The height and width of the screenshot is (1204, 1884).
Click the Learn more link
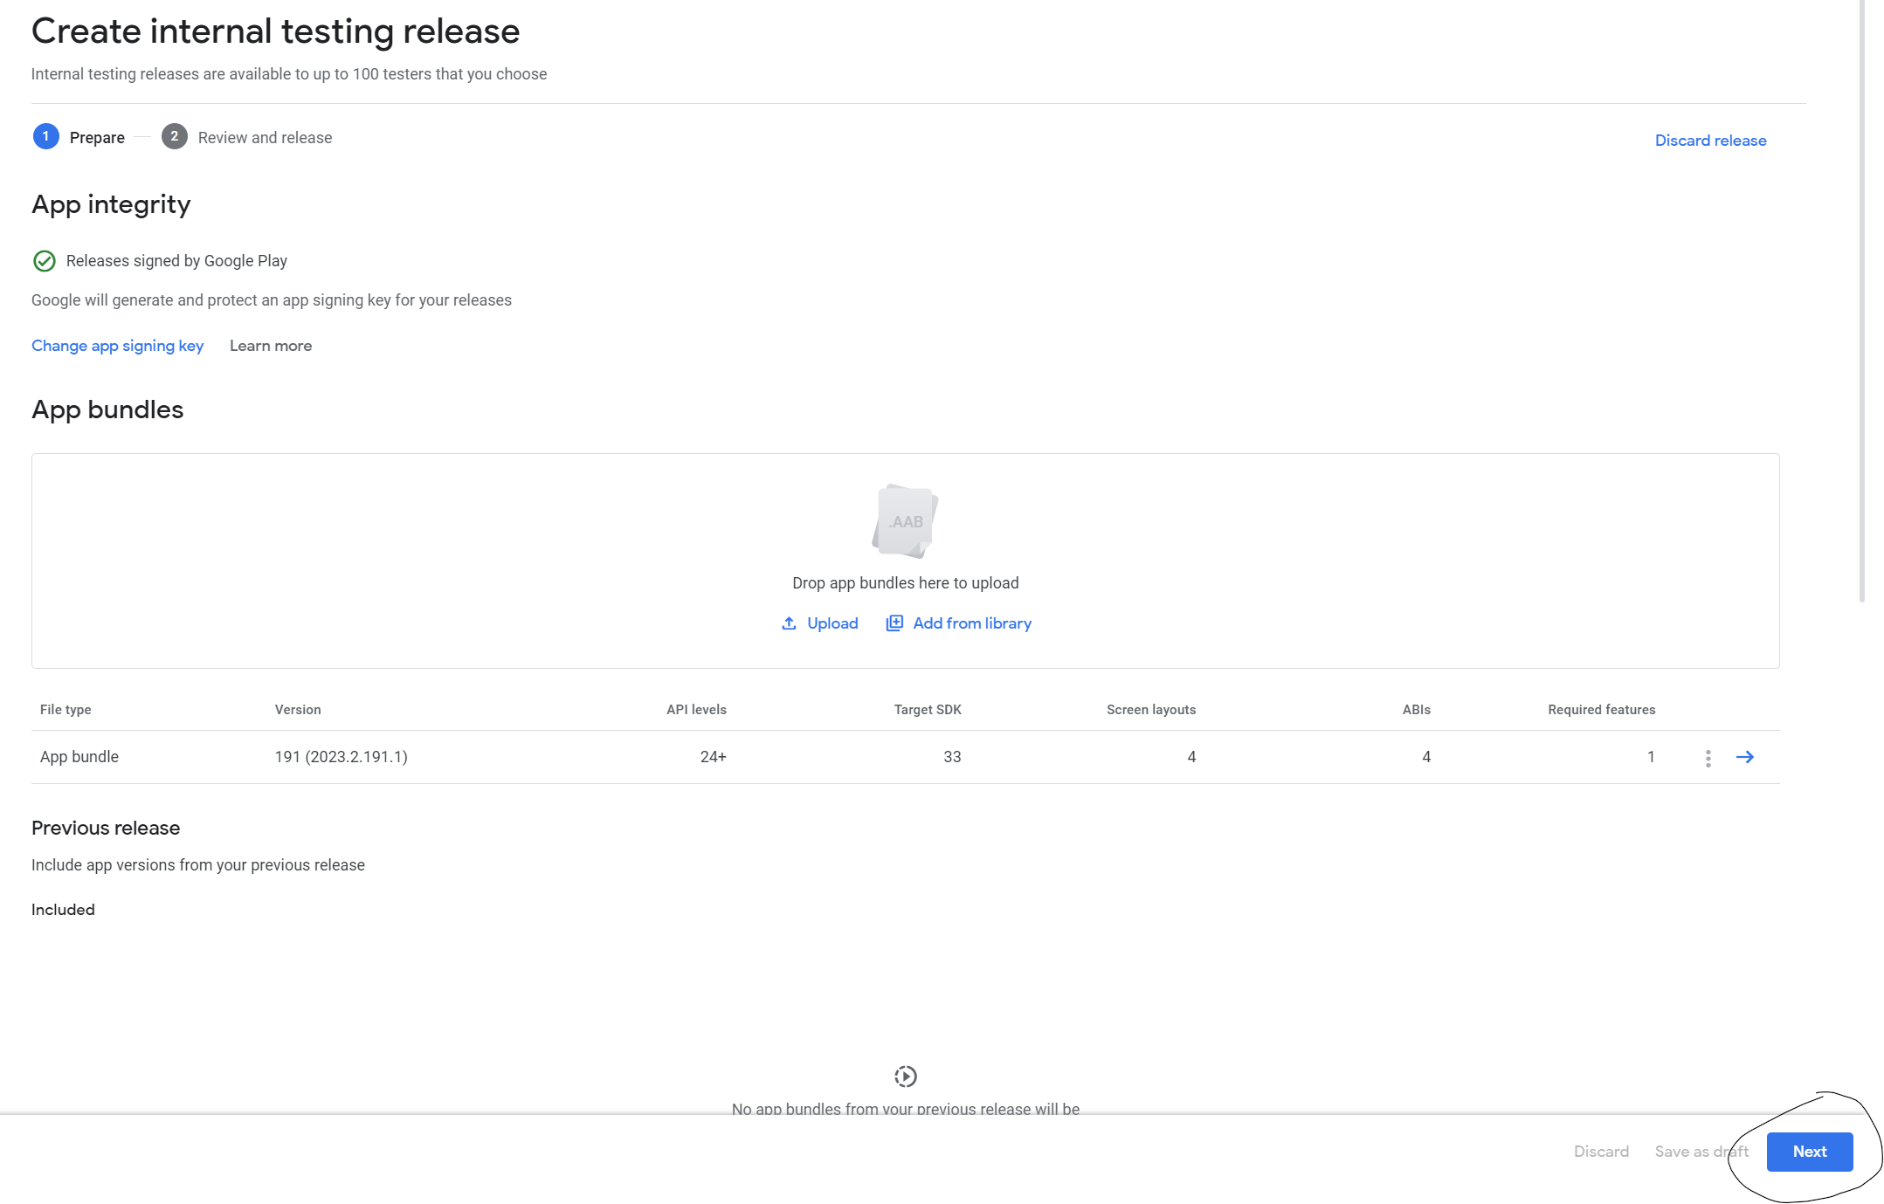[x=271, y=346]
